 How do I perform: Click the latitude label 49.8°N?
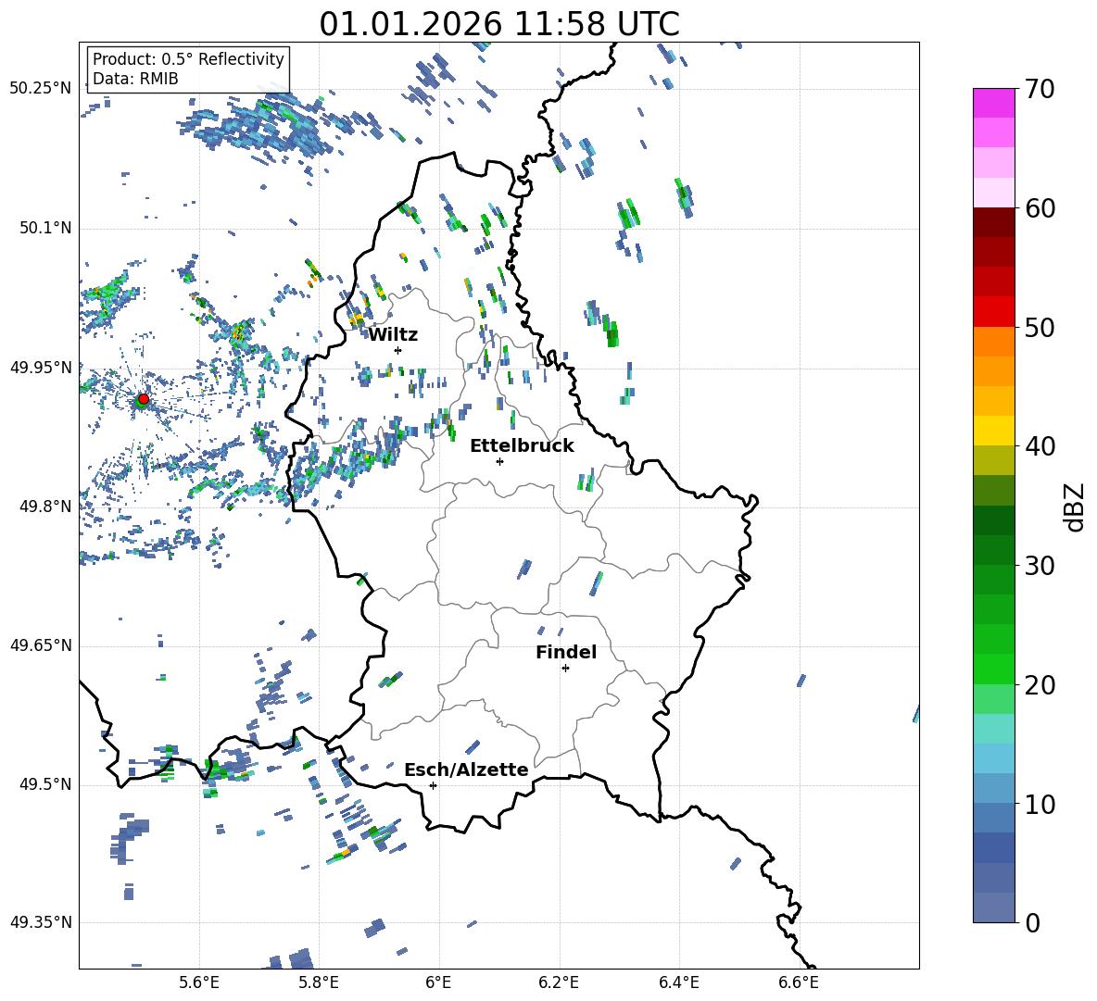point(45,507)
